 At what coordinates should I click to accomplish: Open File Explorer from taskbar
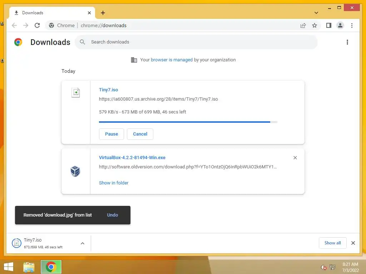click(x=29, y=267)
